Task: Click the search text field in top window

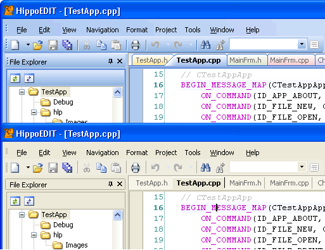Action: pyautogui.click(x=264, y=44)
